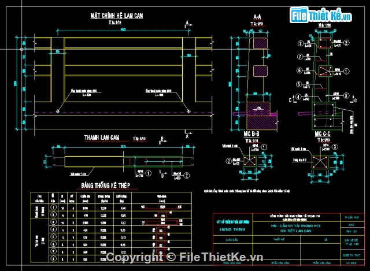
Task: Select 'CHI TIẾT LAN CAN' title block text
Action: 295,231
